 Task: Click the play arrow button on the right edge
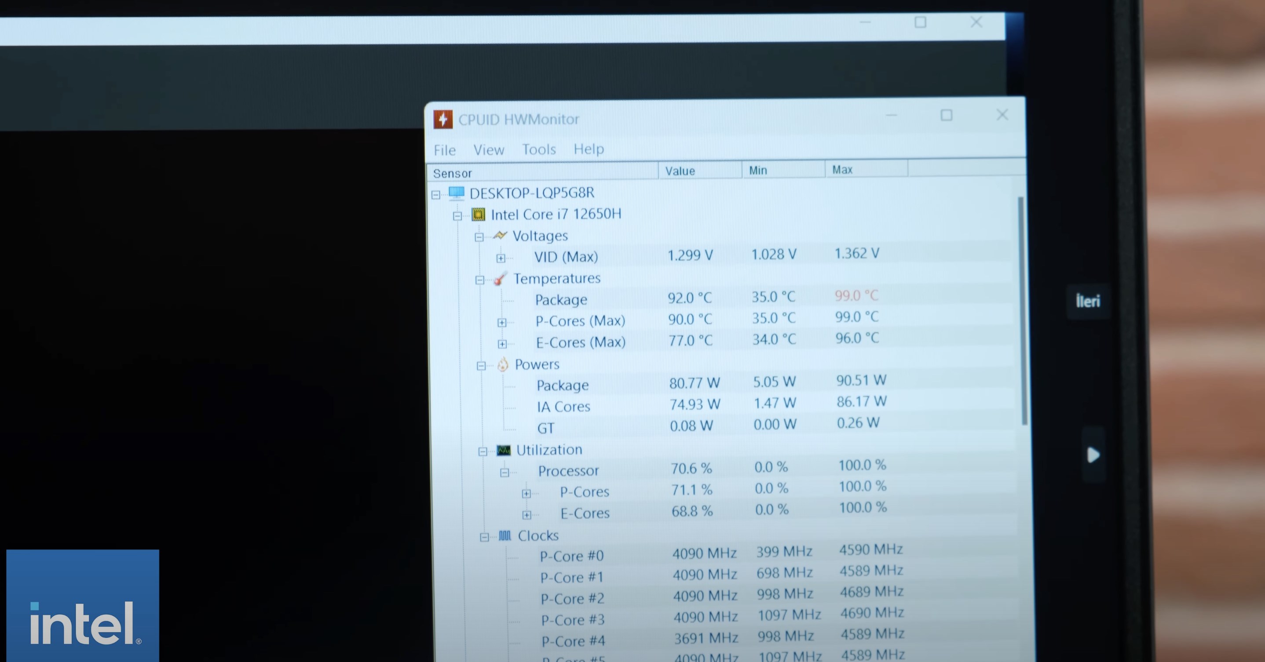coord(1093,455)
